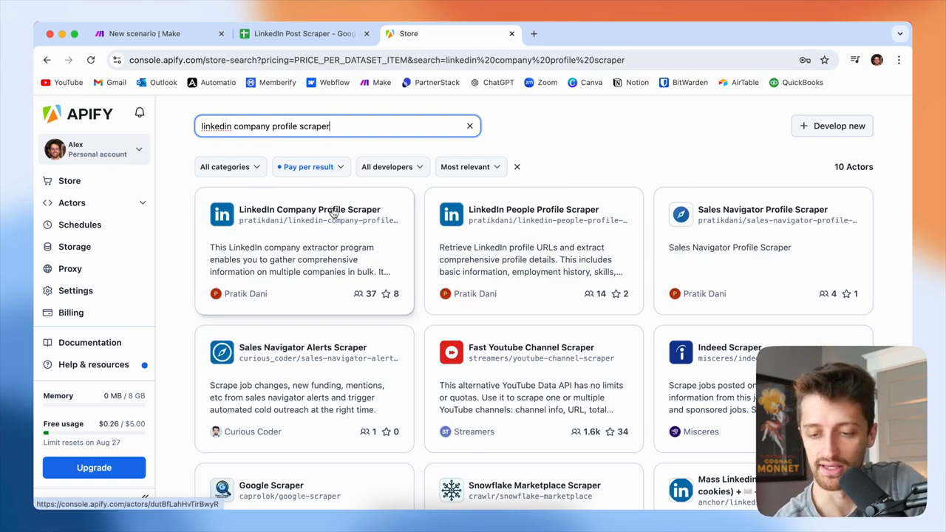Image resolution: width=946 pixels, height=532 pixels.
Task: Open the Chrome profile avatar
Action: point(877,60)
